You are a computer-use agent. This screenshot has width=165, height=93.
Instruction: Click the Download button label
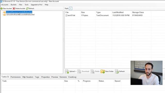[x=85, y=71]
